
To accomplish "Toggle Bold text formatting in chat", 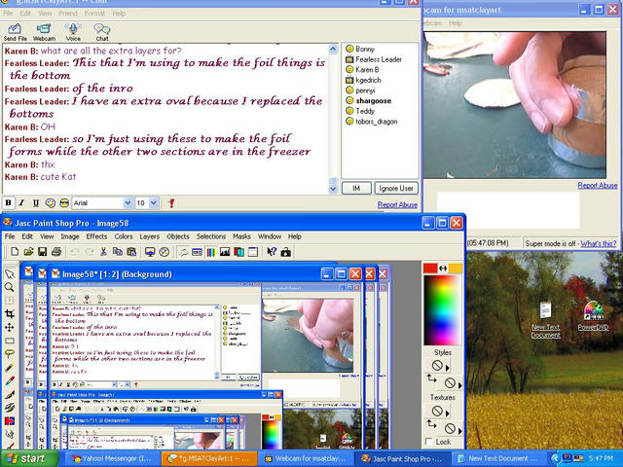I will [8, 203].
